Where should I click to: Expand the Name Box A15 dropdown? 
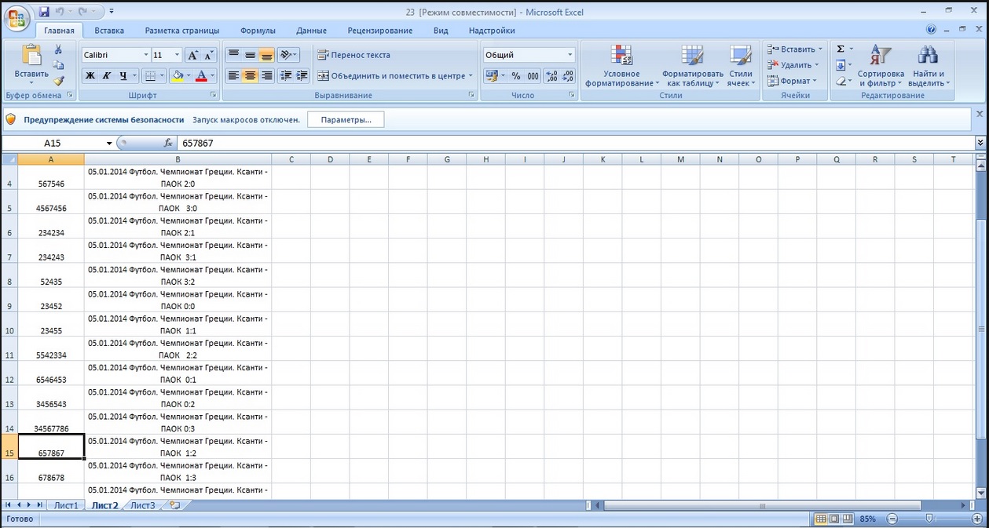pos(109,143)
